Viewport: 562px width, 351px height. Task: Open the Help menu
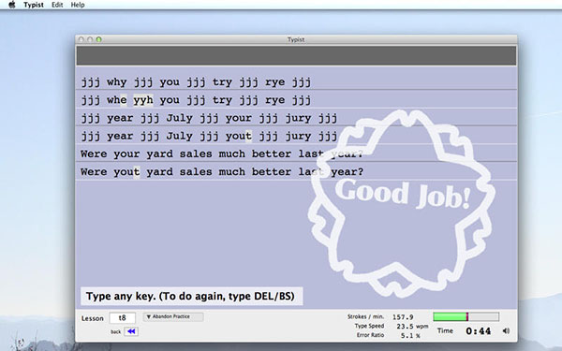point(78,5)
